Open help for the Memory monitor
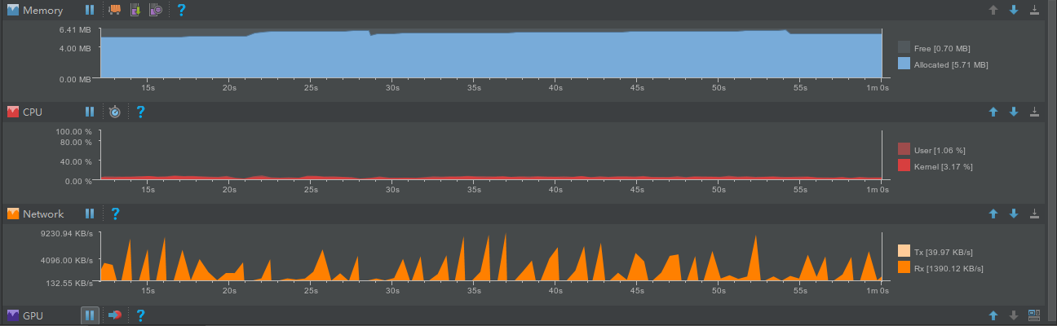The width and height of the screenshot is (1057, 326). click(181, 11)
